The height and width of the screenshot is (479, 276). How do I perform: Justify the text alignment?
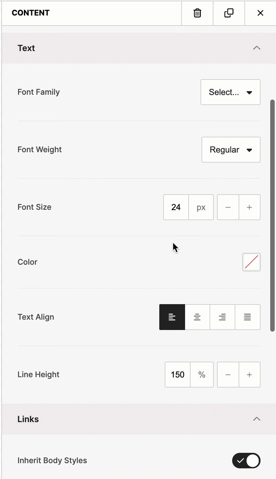coord(248,317)
